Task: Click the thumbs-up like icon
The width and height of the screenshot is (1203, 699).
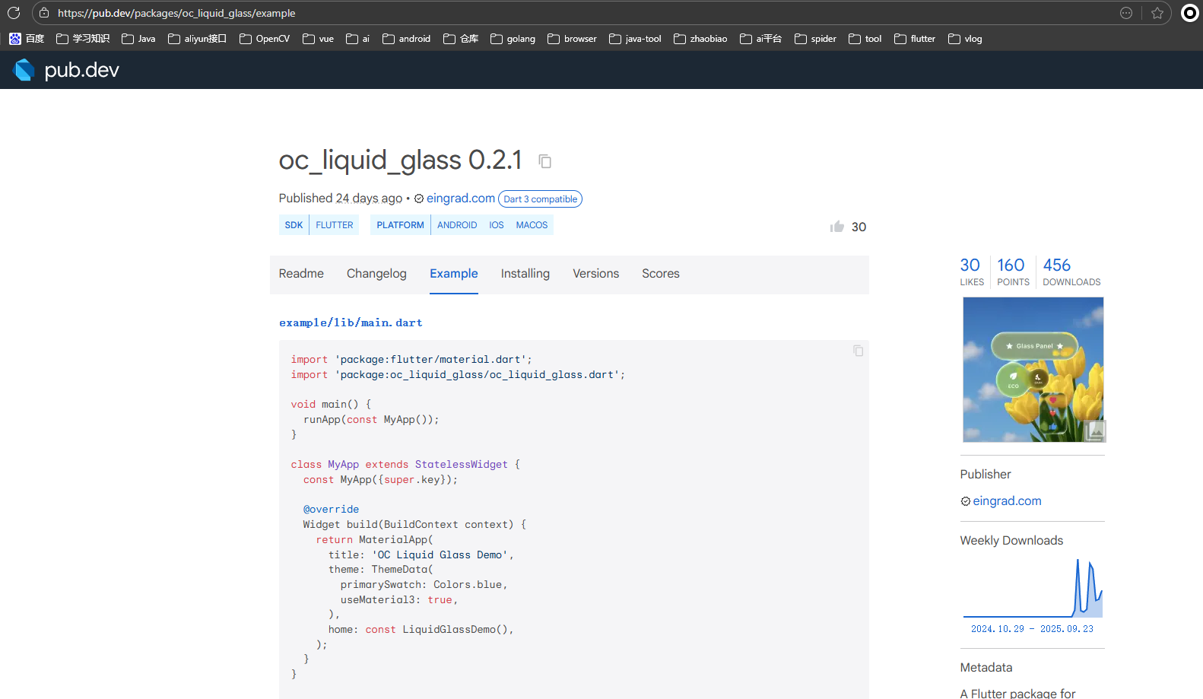Action: click(x=837, y=227)
